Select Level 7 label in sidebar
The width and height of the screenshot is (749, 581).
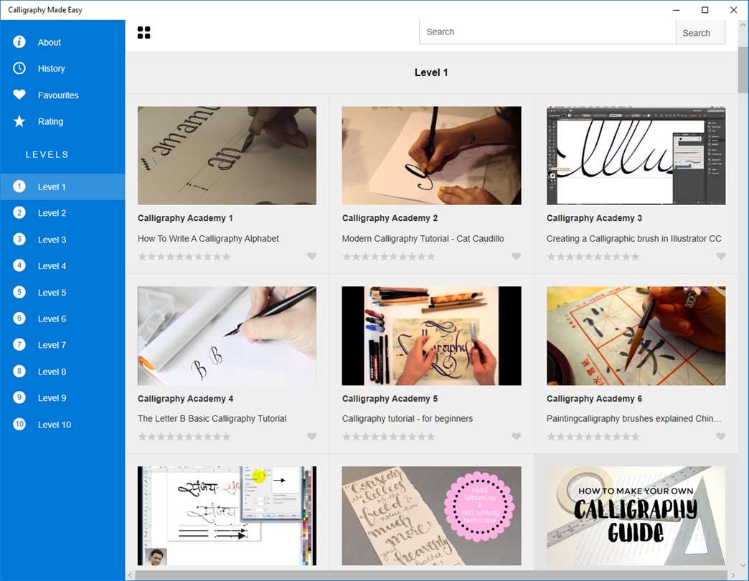click(x=52, y=345)
